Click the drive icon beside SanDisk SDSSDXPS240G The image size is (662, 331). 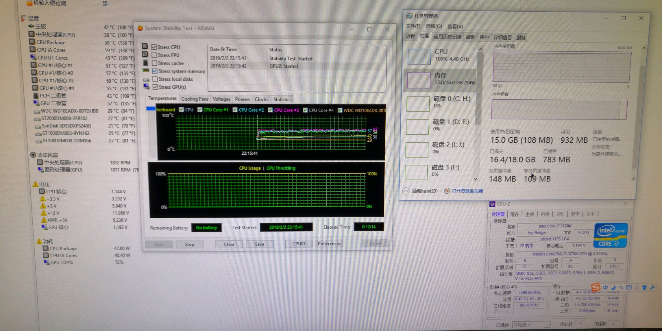point(38,126)
